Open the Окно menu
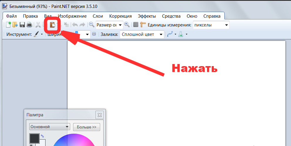291x146 pixels. (x=192, y=16)
